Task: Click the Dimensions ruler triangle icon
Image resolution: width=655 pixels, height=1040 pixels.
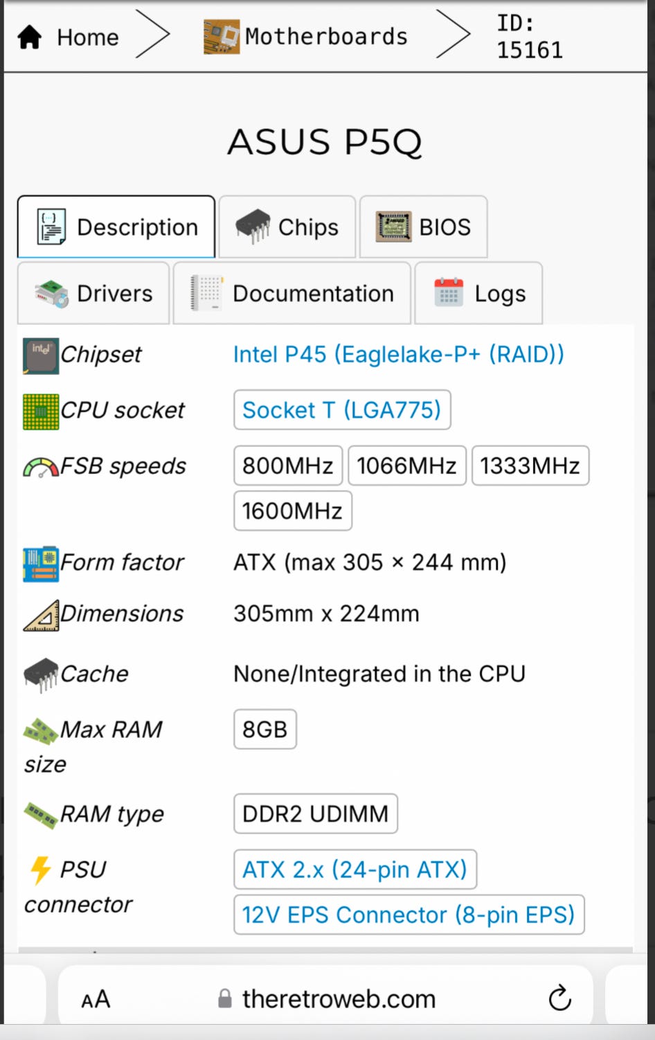Action: click(x=41, y=615)
